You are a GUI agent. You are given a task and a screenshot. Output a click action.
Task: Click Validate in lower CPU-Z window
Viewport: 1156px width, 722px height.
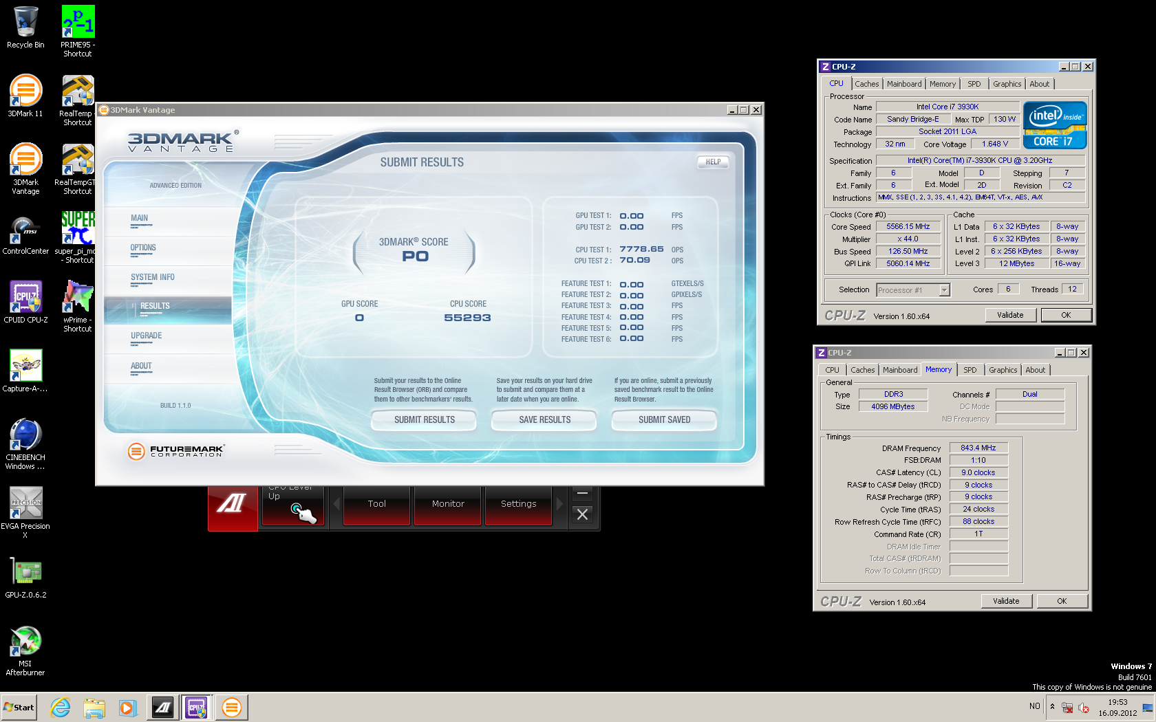(1006, 601)
